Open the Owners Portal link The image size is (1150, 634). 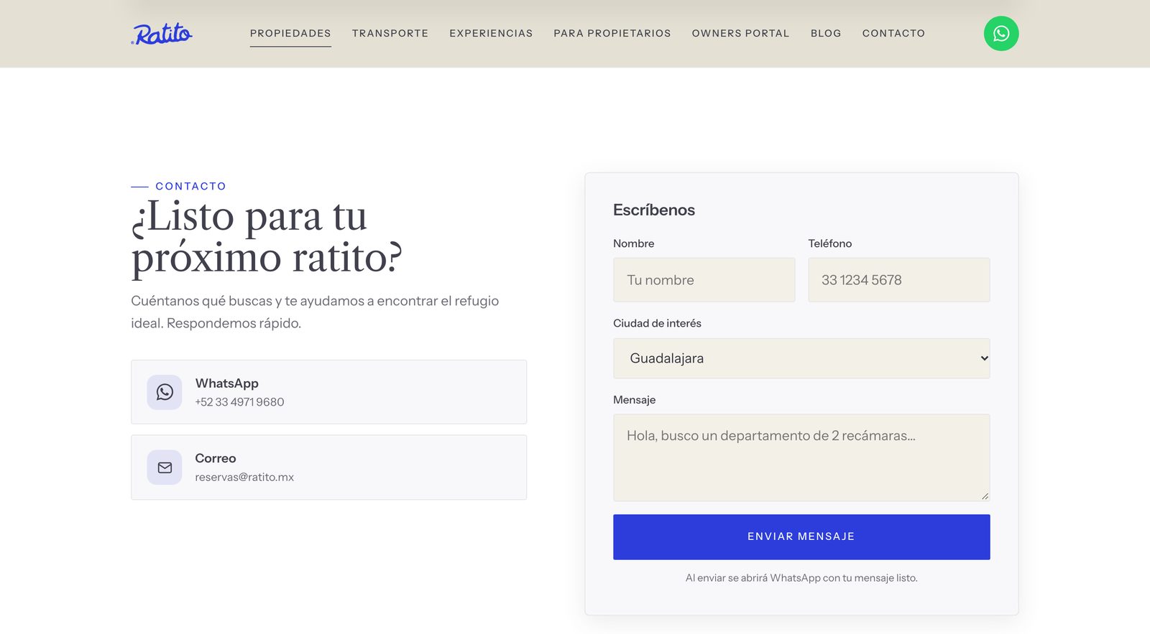(x=740, y=33)
